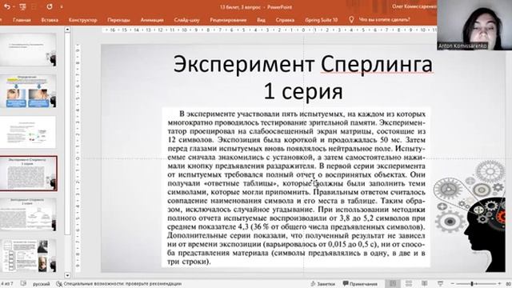Click the 'Что вы хотите сделать?' search field
The image size is (512, 288).
coord(384,19)
